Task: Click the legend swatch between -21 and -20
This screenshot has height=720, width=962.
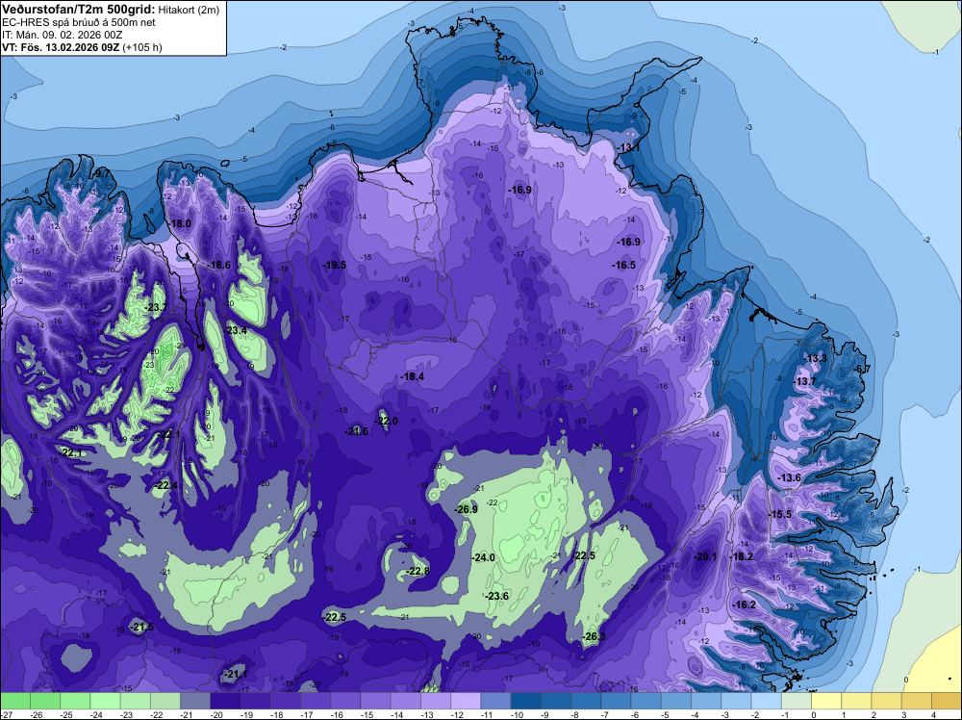Action: pyautogui.click(x=195, y=701)
